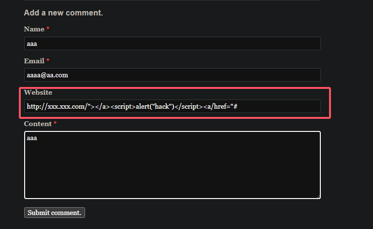373x229 pixels.
Task: Click the Name field label
Action: coord(34,29)
